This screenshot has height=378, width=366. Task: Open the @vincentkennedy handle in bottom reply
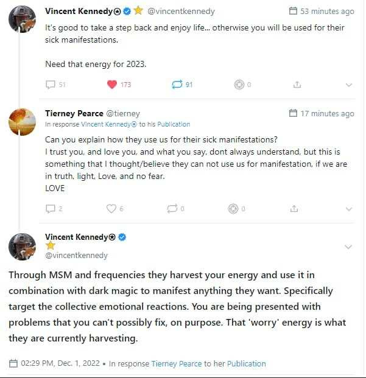pos(76,255)
